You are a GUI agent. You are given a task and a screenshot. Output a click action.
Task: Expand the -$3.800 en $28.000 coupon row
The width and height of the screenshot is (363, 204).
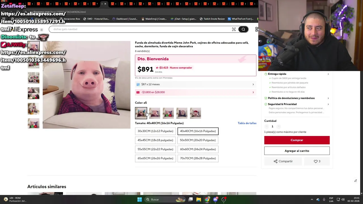(x=196, y=92)
